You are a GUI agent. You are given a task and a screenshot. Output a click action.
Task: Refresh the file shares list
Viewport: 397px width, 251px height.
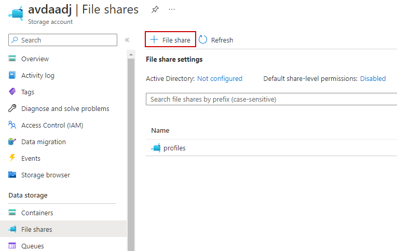coord(216,40)
